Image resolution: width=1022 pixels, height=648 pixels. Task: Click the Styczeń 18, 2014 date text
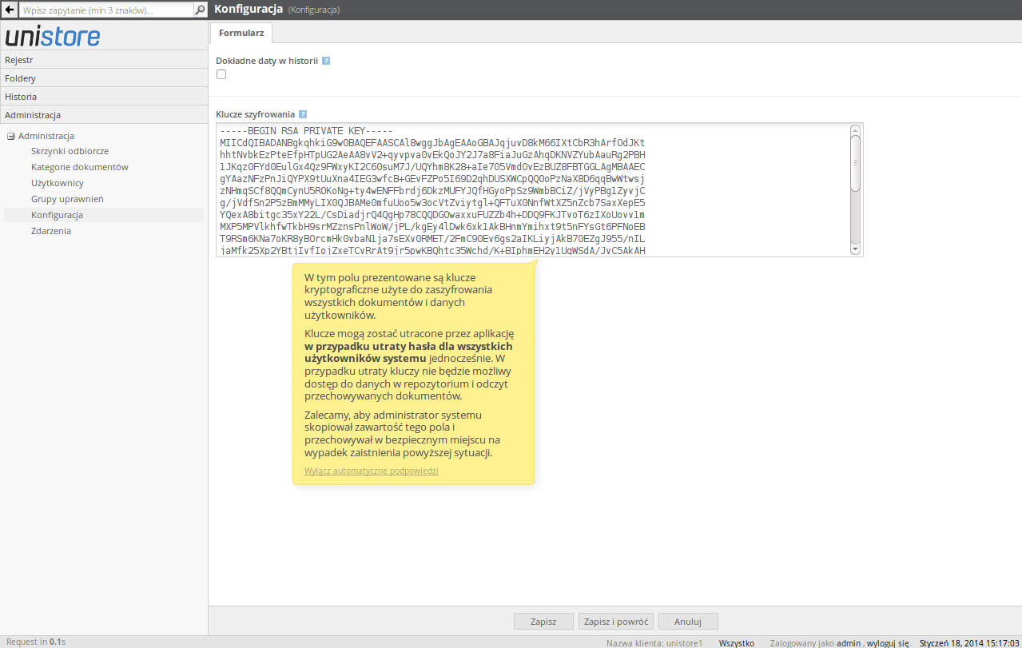coord(969,642)
